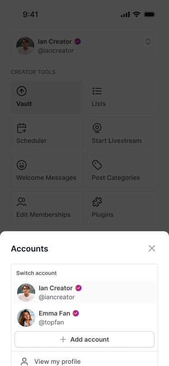169x366 pixels.
Task: Click the verified badge next to Emma Fan
Action: pos(76,313)
